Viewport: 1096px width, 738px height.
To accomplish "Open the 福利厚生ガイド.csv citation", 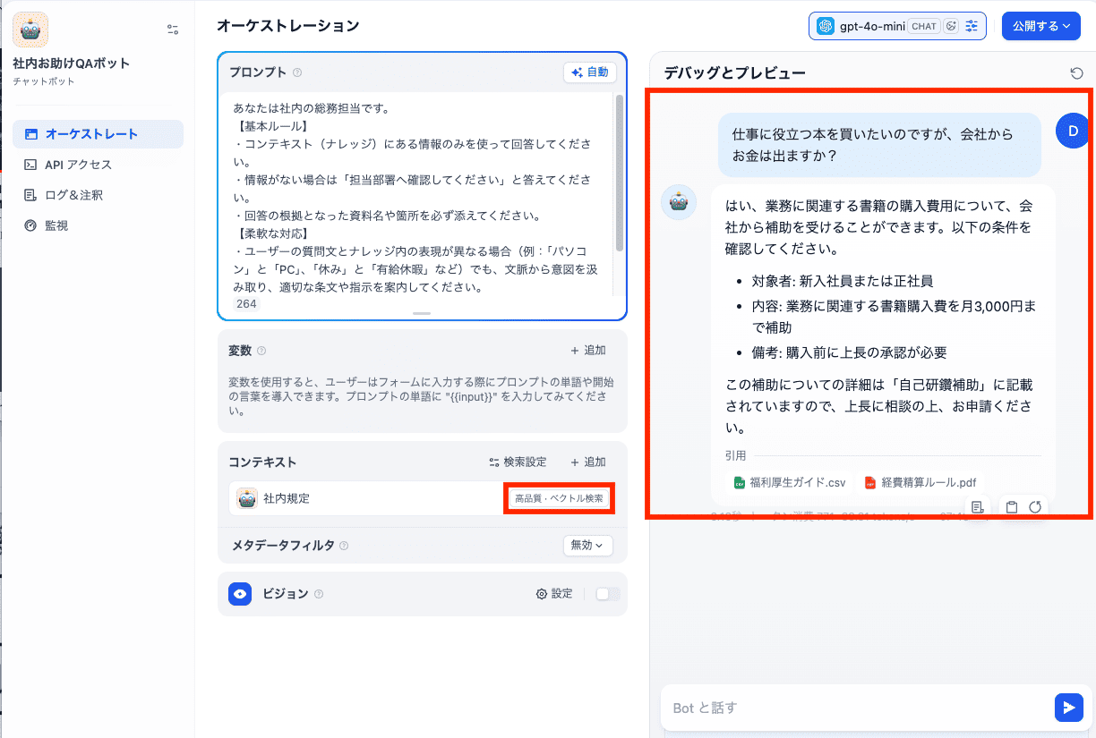I will click(x=790, y=482).
